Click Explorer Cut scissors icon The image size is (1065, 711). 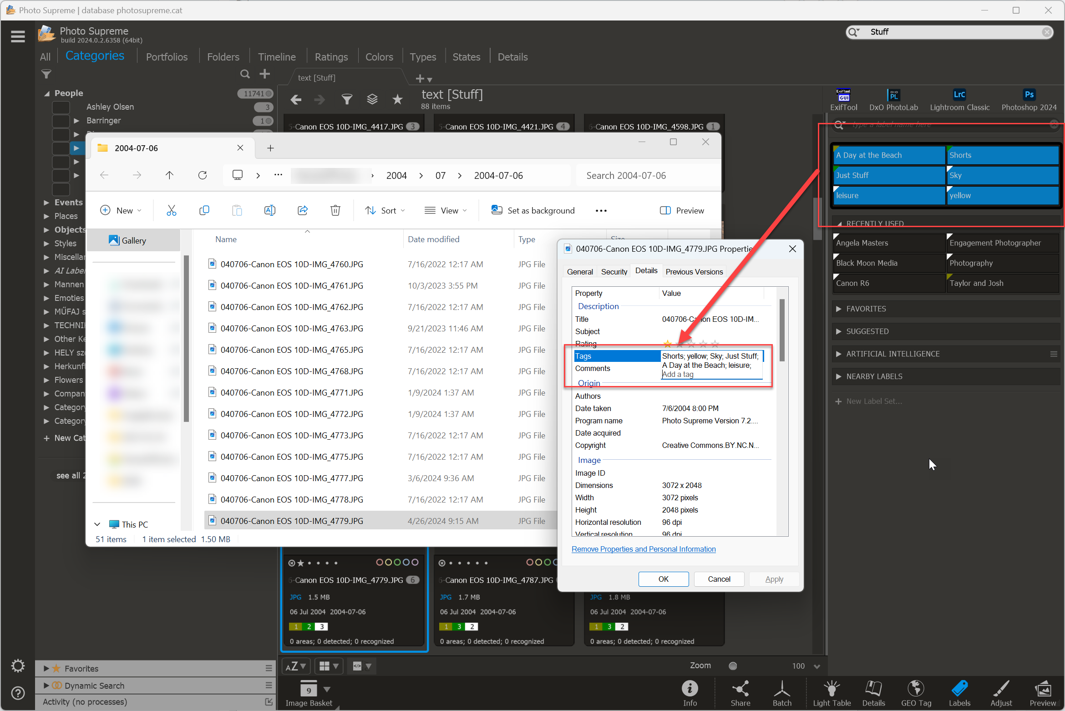[x=172, y=210]
